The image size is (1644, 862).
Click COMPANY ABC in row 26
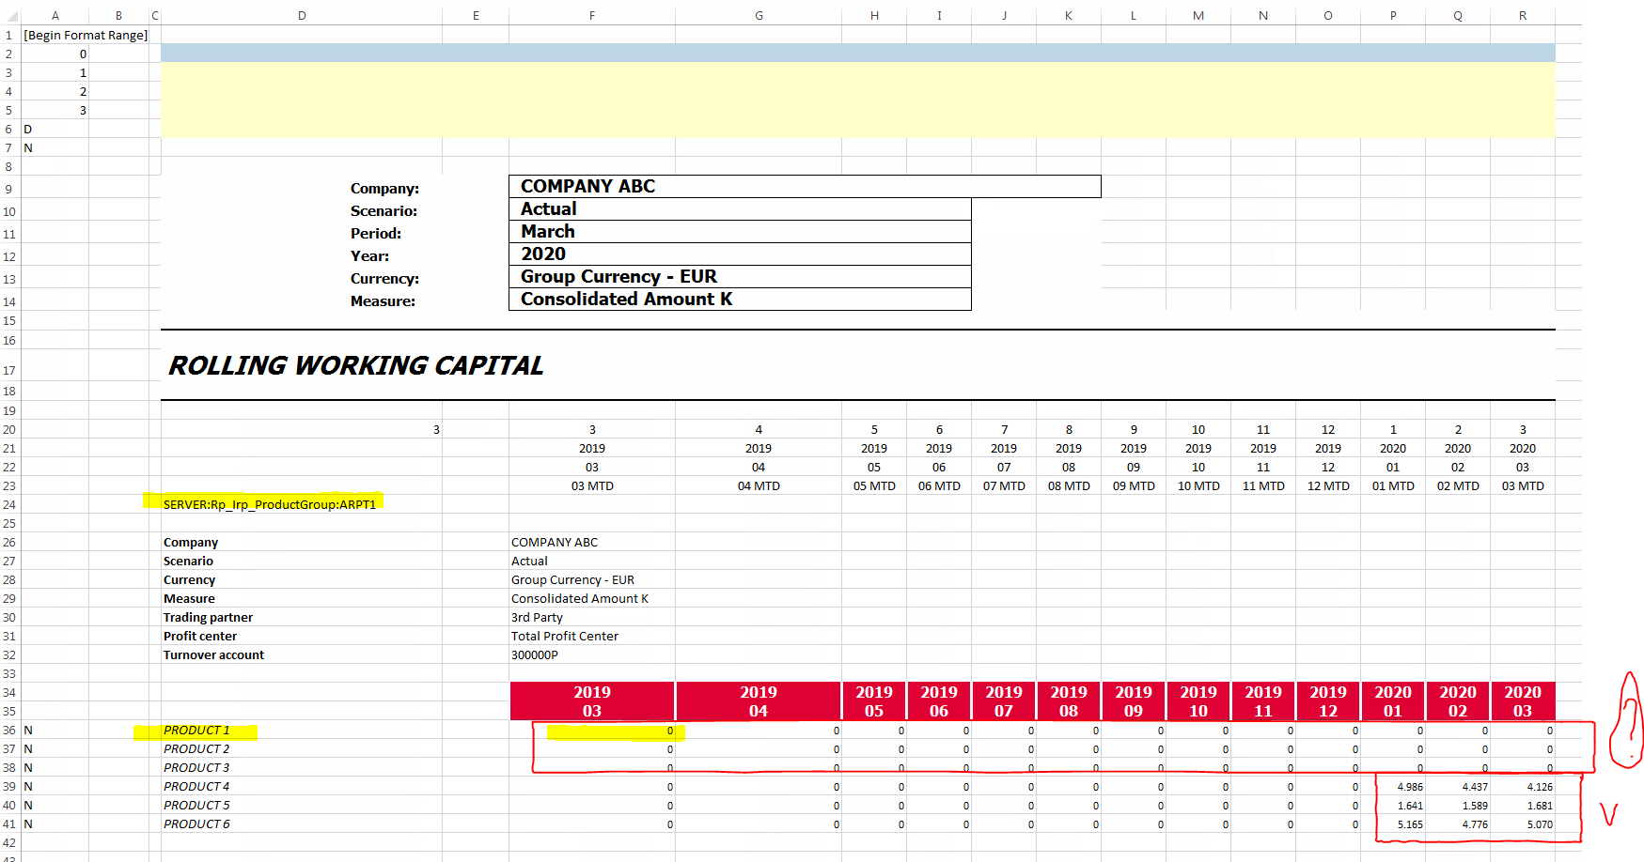tap(555, 542)
